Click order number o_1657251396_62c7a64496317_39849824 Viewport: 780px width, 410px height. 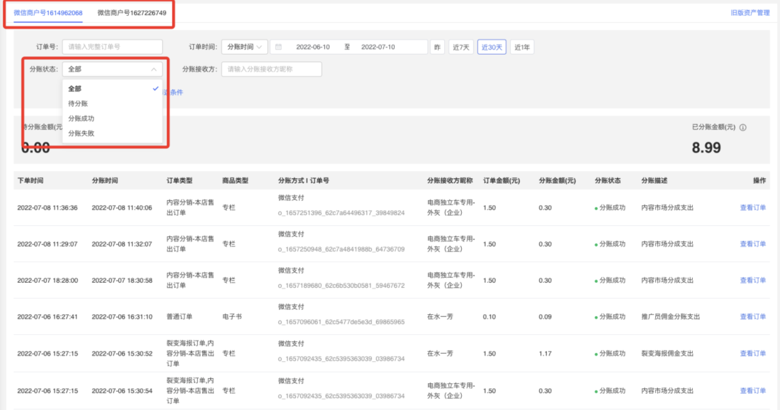pos(341,213)
